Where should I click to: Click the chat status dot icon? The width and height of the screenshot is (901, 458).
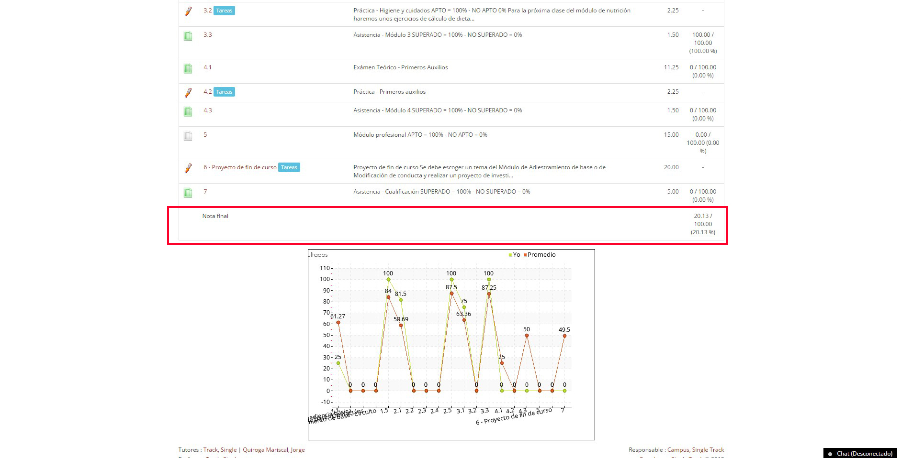[x=830, y=454]
